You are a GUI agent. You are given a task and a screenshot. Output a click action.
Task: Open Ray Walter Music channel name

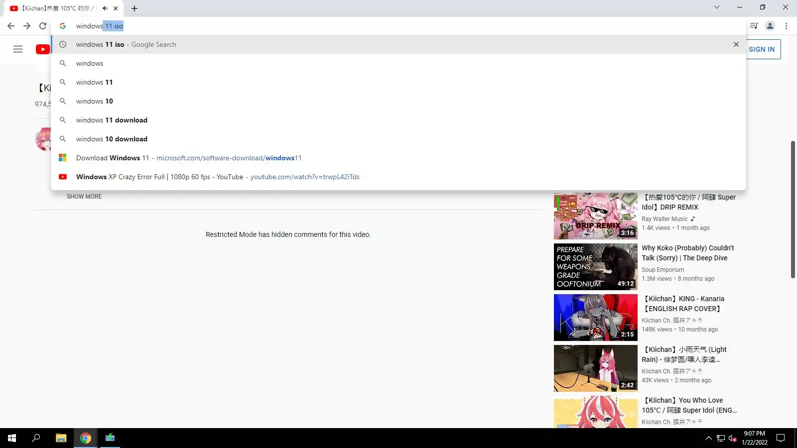click(664, 219)
